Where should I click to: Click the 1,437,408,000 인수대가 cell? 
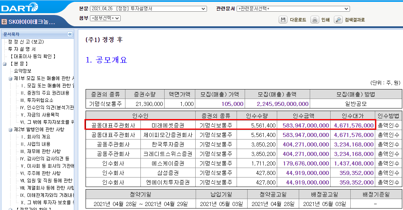353,163
